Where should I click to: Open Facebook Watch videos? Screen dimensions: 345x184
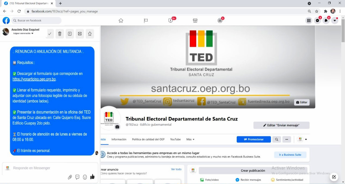(171, 20)
